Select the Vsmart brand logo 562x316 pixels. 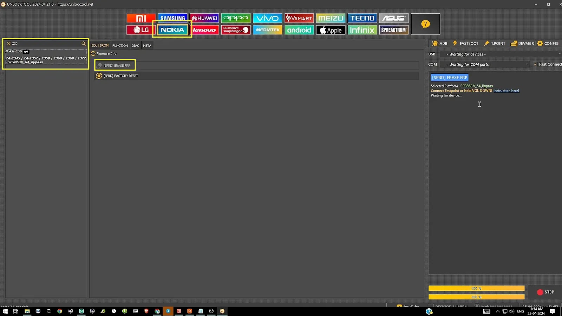point(299,18)
